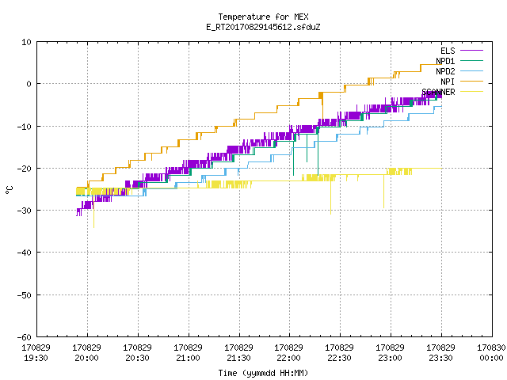Image resolution: width=507 pixels, height=380 pixels.
Task: Click the purple ELS legend line sample
Action: (x=472, y=51)
